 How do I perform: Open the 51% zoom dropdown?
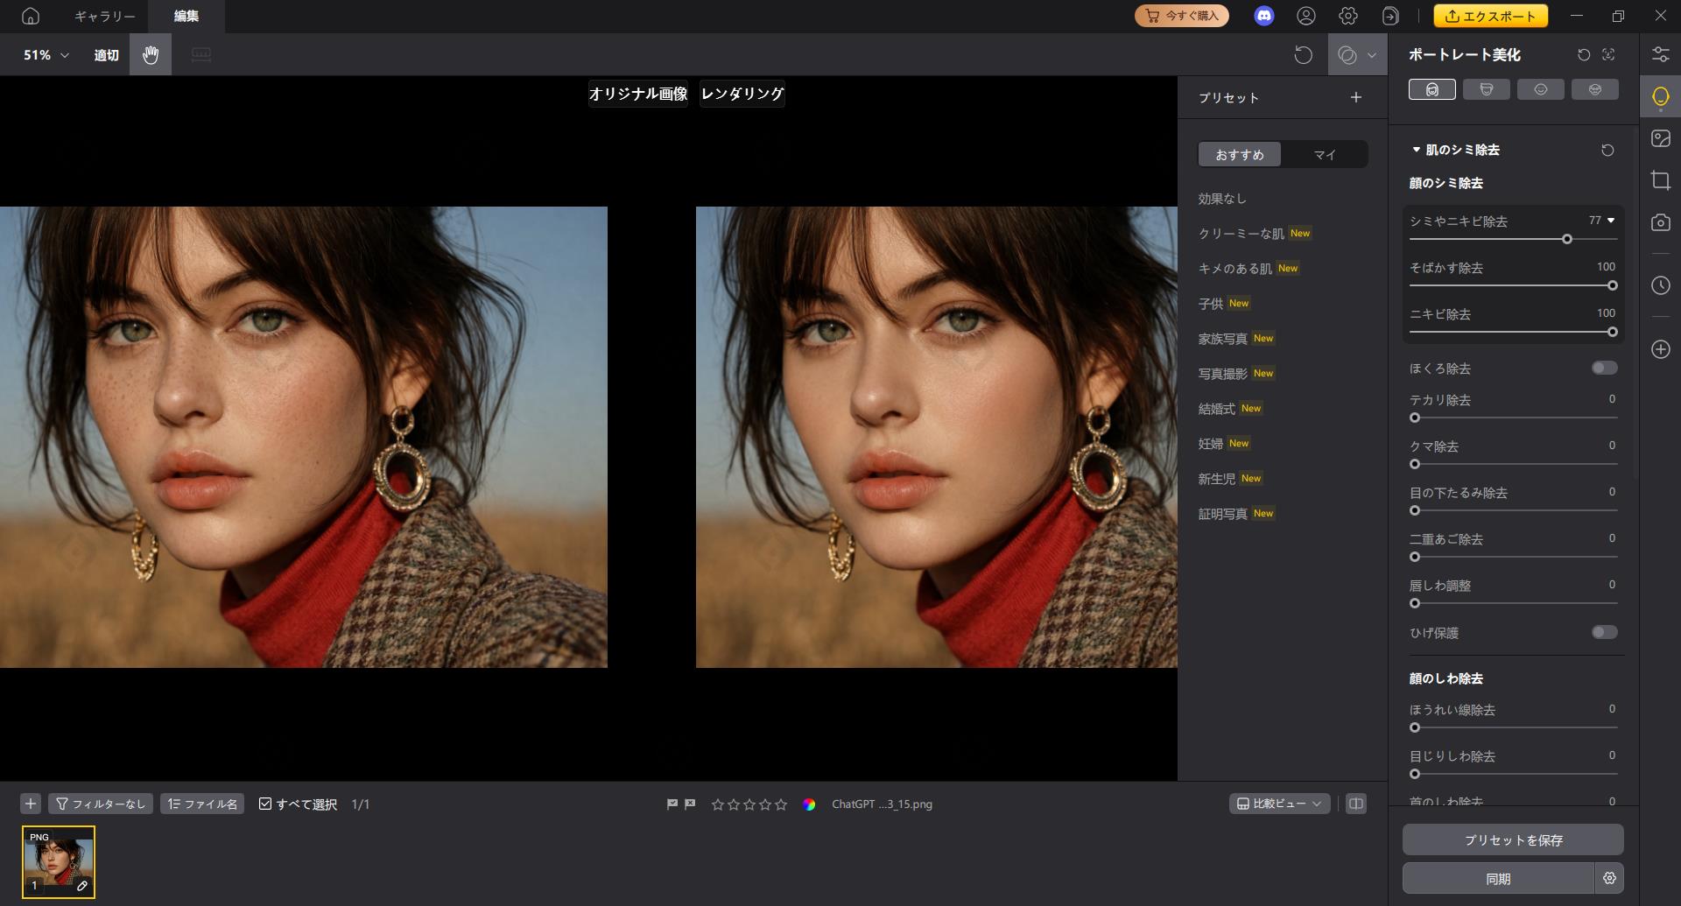click(x=46, y=55)
